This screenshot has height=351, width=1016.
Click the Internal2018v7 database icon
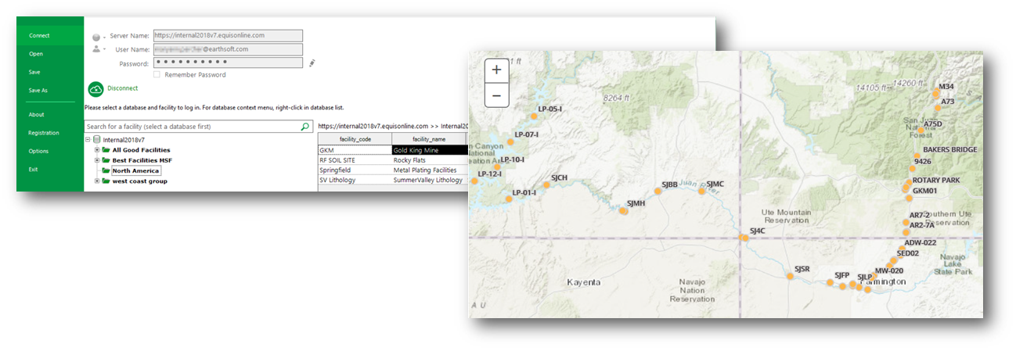click(x=96, y=140)
